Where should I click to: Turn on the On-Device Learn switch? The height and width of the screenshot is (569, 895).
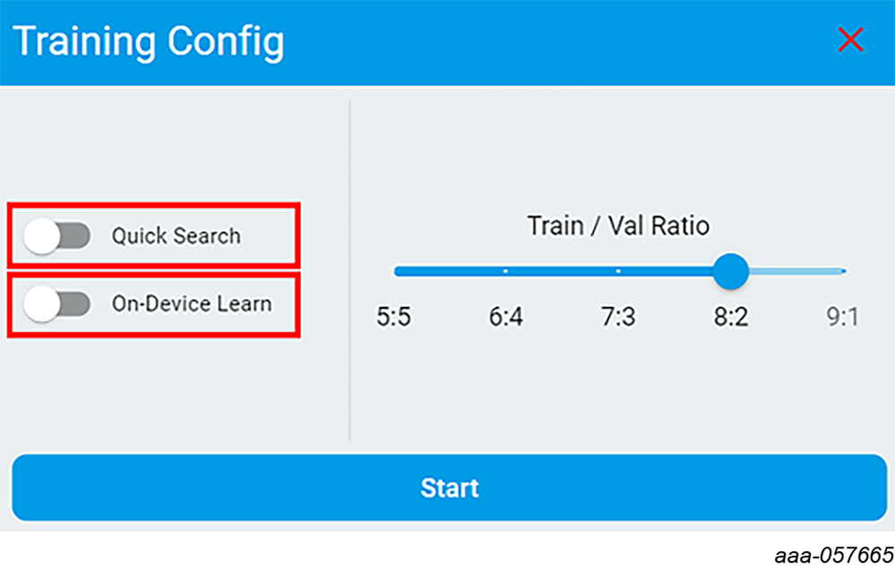pos(57,304)
